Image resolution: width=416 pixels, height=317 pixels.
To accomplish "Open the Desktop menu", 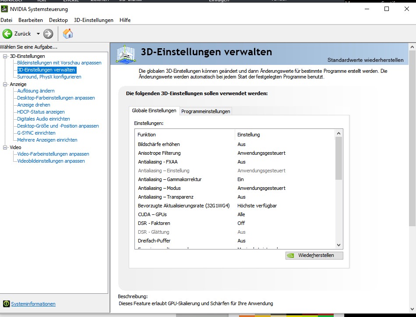I will pos(58,20).
